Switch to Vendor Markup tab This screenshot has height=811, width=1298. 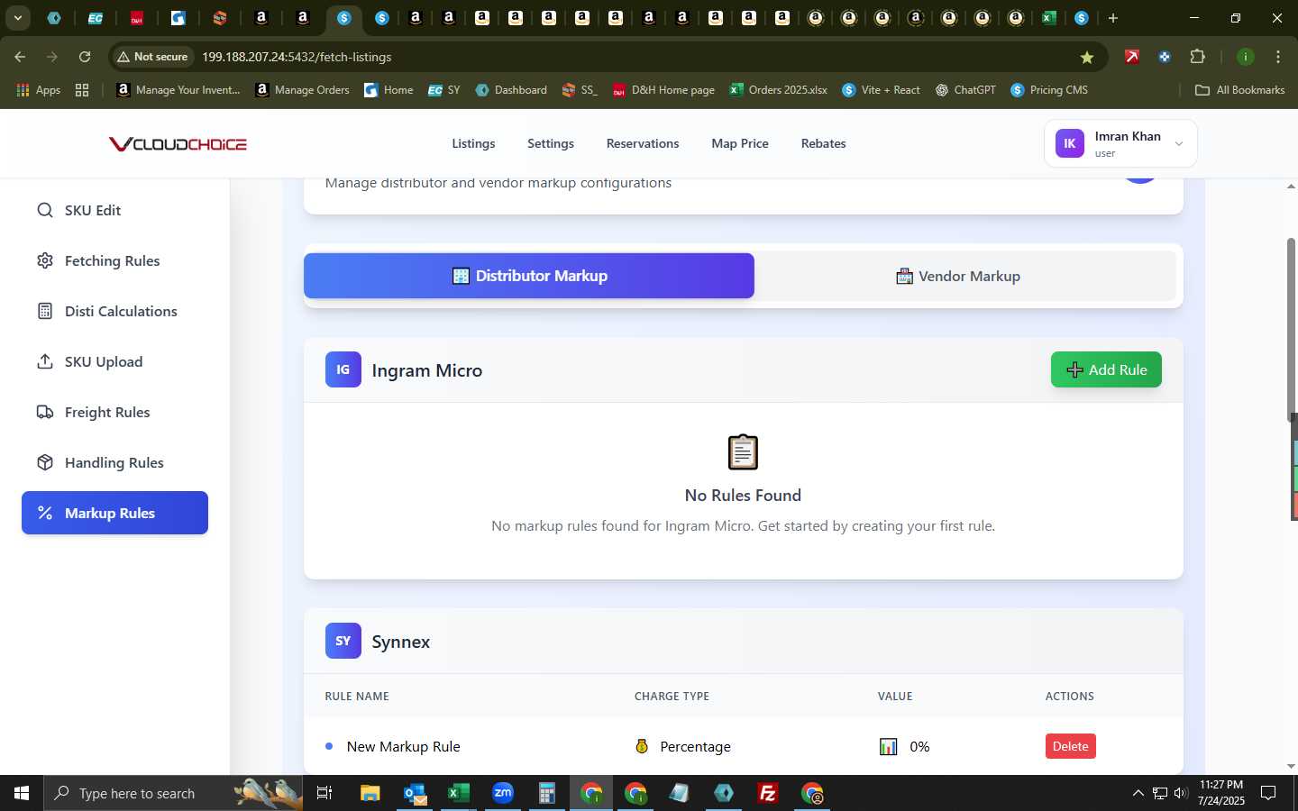[957, 276]
